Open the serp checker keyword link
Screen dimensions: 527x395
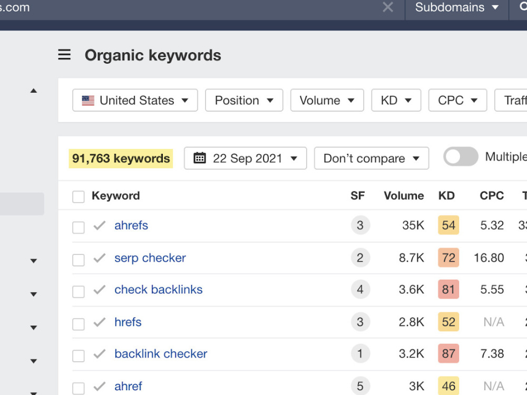point(150,258)
